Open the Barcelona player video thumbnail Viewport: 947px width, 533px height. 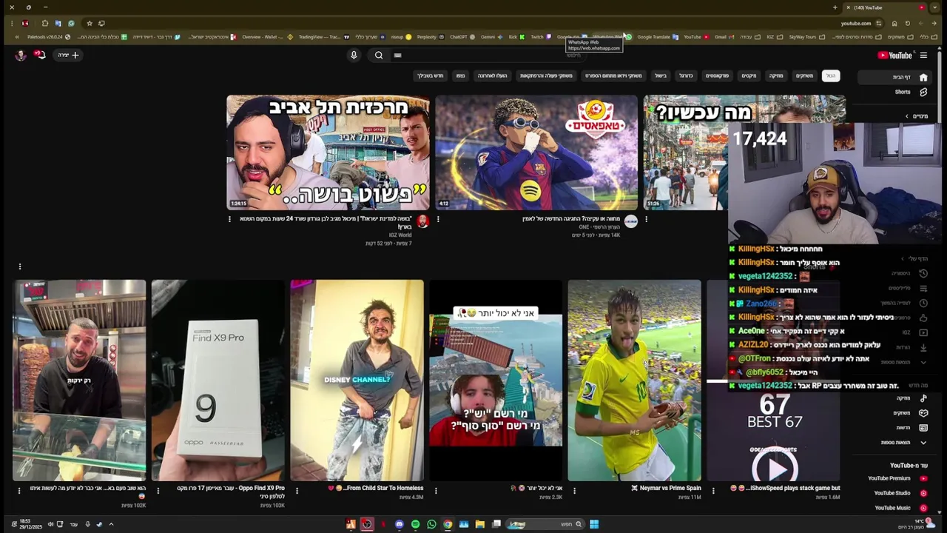click(536, 152)
